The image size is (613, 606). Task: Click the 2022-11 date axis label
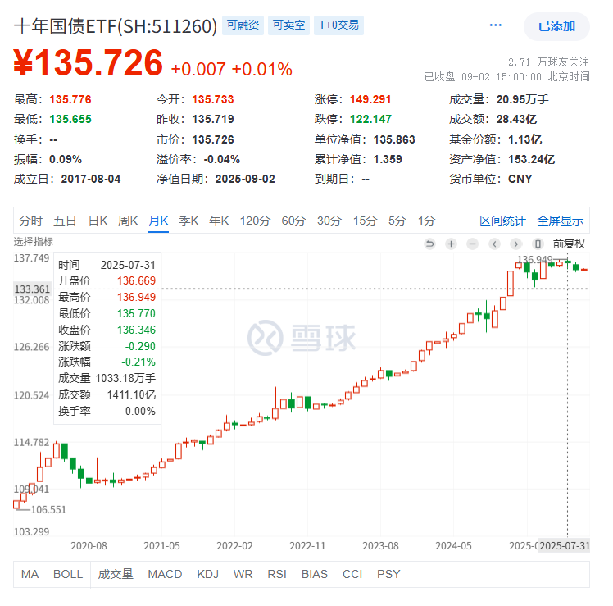coord(307,546)
